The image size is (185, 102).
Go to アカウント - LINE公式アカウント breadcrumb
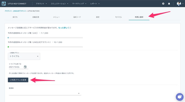click(15, 11)
